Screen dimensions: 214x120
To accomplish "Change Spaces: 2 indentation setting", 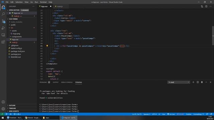I will point(147,114).
